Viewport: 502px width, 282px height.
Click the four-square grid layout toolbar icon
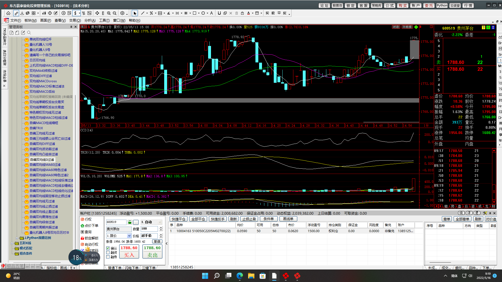[33, 13]
